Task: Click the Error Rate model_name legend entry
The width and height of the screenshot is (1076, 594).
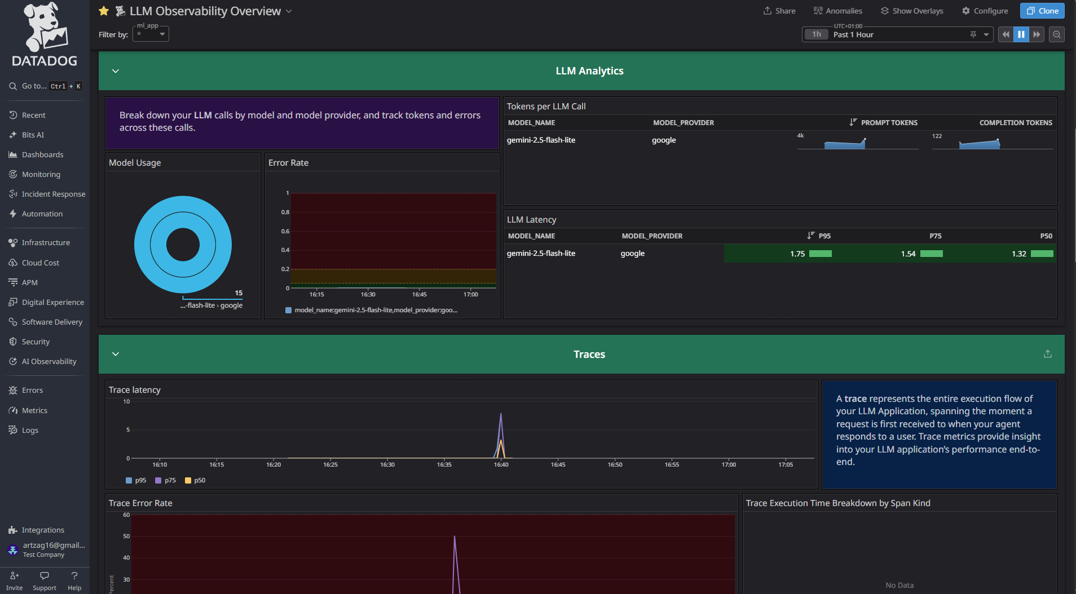Action: [x=372, y=310]
